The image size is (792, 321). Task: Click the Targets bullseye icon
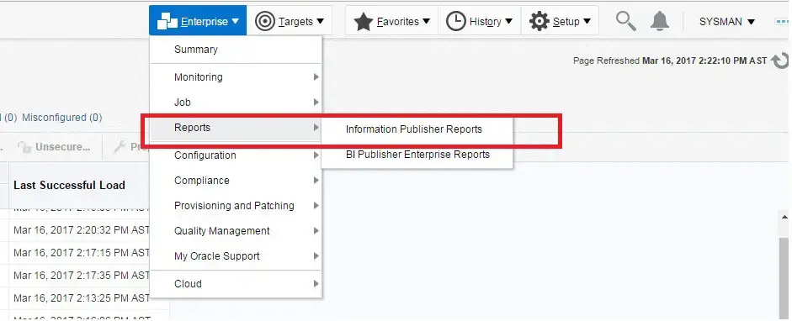(x=264, y=22)
